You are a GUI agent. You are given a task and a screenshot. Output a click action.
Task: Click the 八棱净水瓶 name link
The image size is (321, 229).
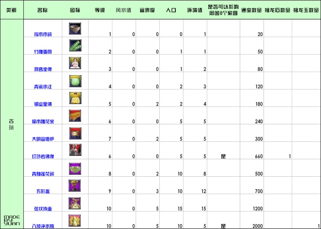coord(43,226)
